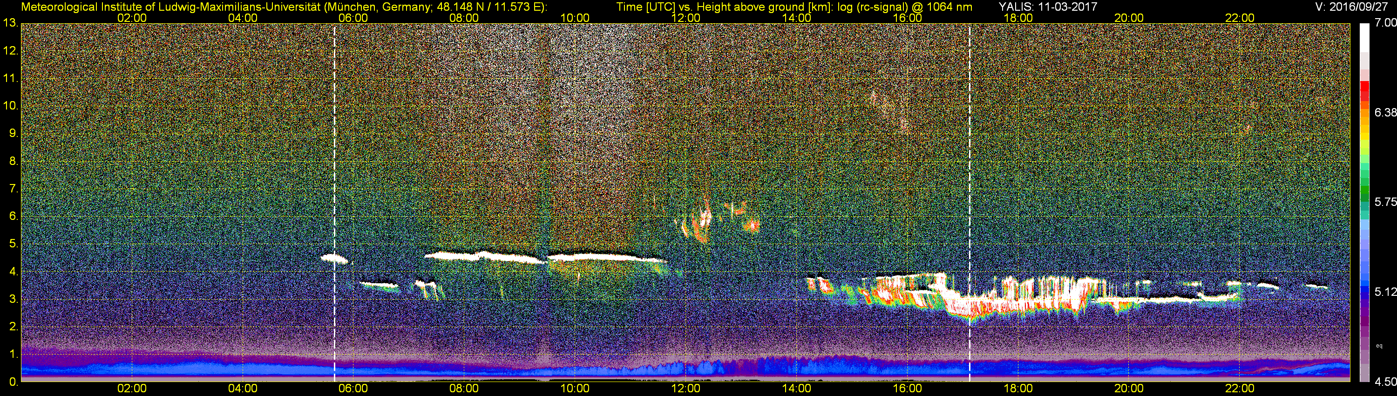Screen dimensions: 1397x396
Task: Click the 04:00 label on the upper time axis
Action: click(243, 18)
